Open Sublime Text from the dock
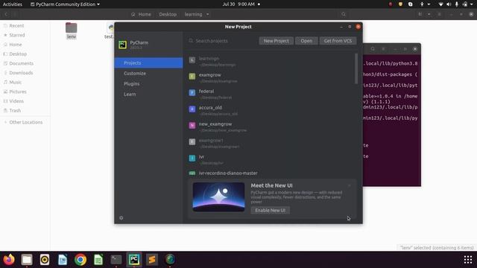Image resolution: width=477 pixels, height=268 pixels. tap(152, 260)
